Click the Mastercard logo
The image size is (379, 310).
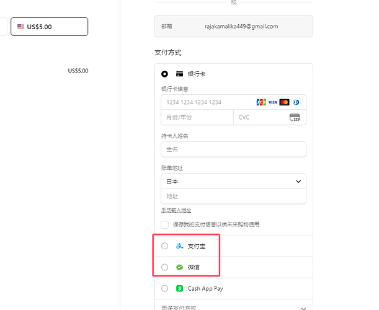click(x=284, y=102)
